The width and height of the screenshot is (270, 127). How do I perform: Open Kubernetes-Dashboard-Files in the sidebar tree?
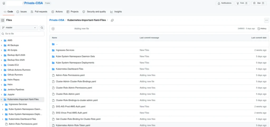22,119
